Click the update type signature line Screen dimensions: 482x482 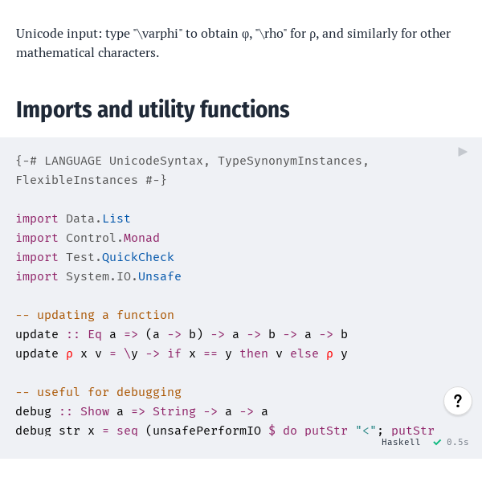(182, 334)
